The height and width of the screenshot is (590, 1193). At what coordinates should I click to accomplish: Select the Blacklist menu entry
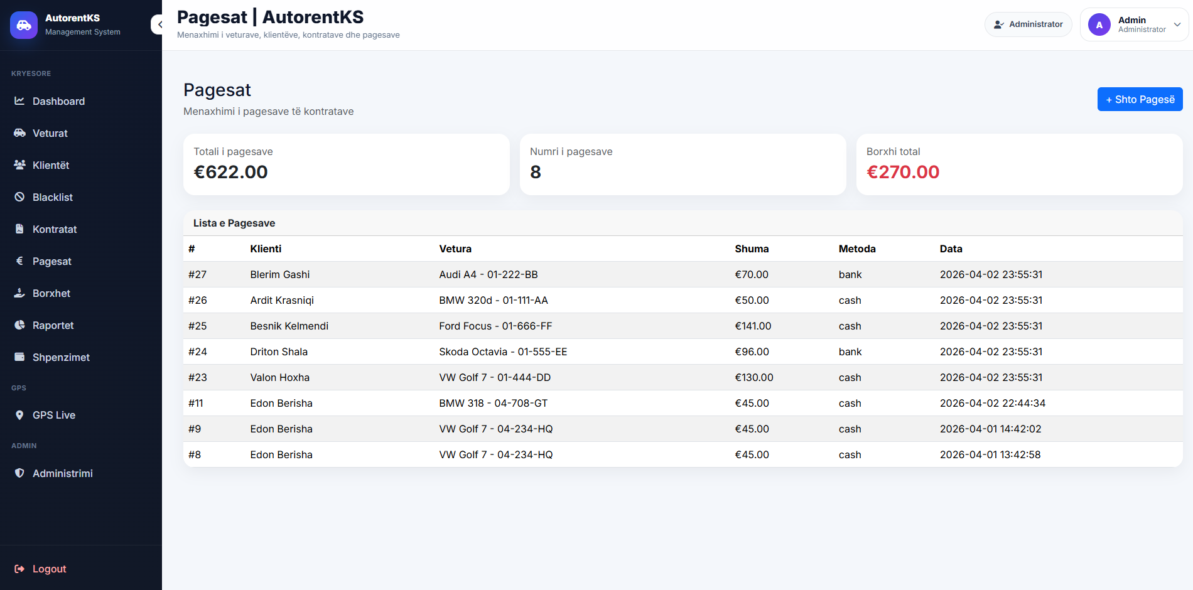click(x=81, y=197)
